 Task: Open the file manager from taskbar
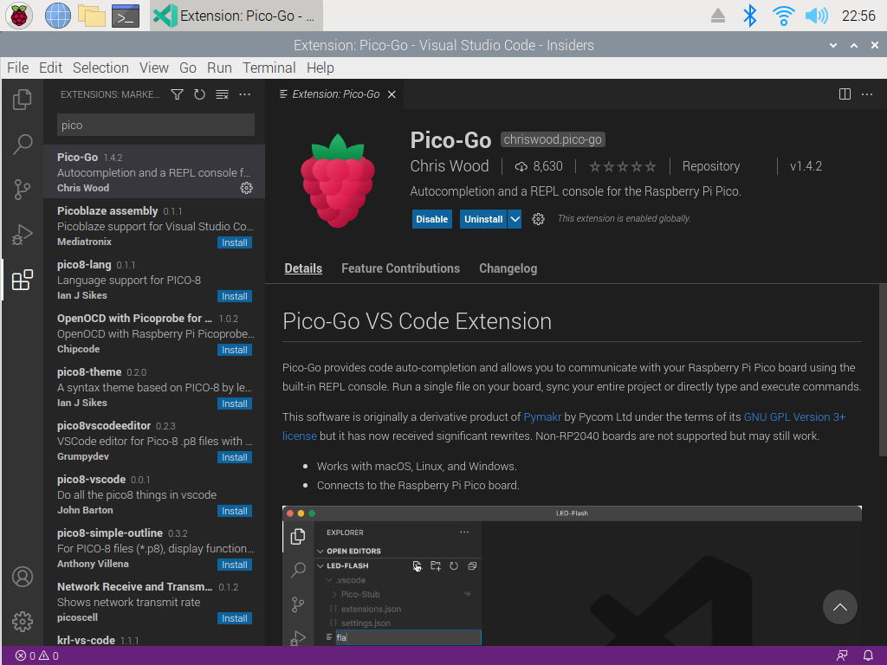[x=92, y=16]
